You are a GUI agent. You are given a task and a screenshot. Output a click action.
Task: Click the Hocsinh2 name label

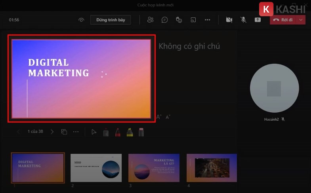pos(271,119)
